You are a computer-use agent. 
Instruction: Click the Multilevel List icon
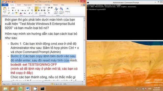click(x=44, y=8)
